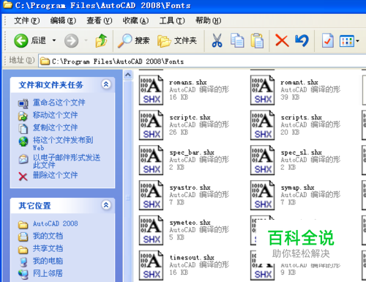Image resolution: width=366 pixels, height=282 pixels.
Task: Open the 工具(T) menu
Action: pos(172,21)
